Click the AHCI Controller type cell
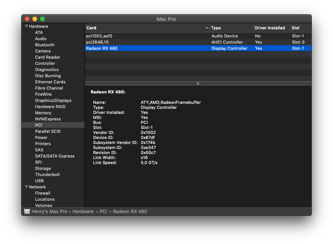333x244 pixels. coord(227,42)
